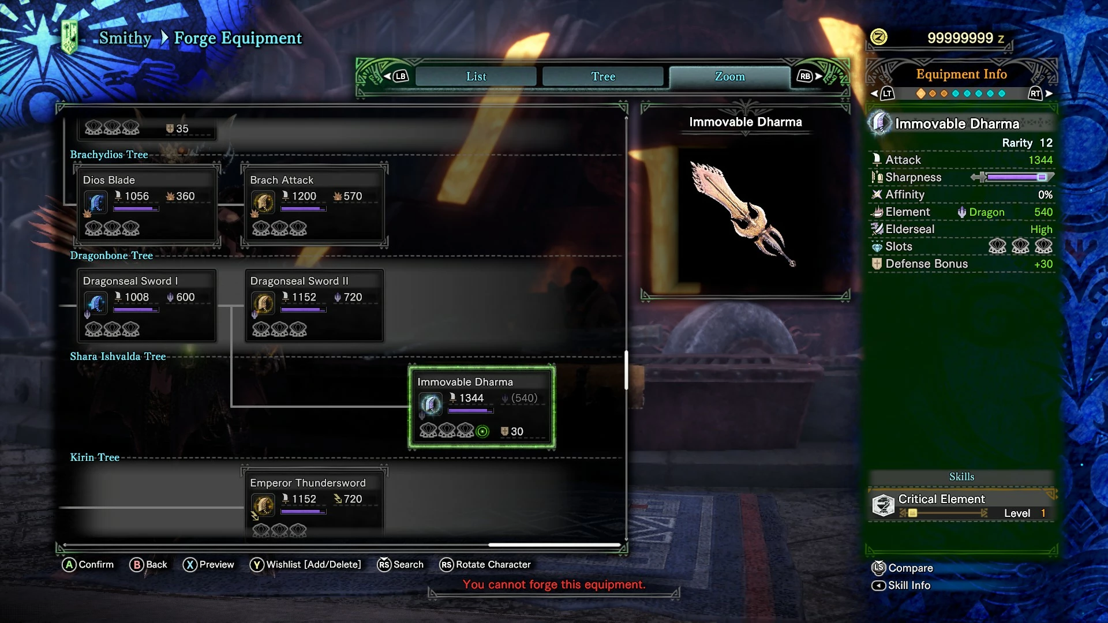Click the zenny currency coin icon
Viewport: 1108px width, 623px height.
pyautogui.click(x=878, y=37)
